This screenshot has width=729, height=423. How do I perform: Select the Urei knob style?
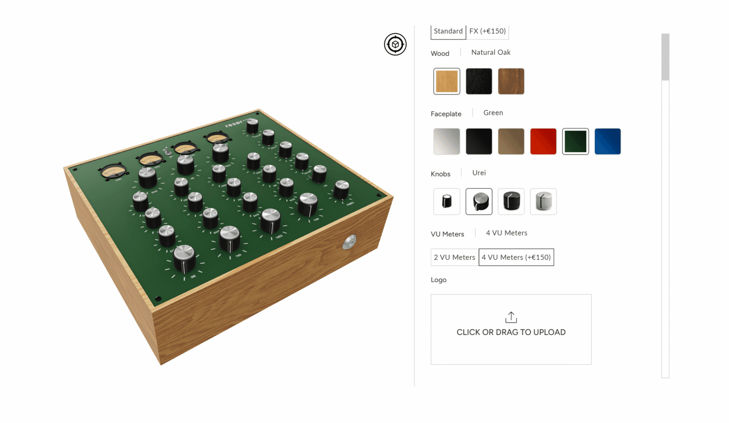(x=479, y=201)
